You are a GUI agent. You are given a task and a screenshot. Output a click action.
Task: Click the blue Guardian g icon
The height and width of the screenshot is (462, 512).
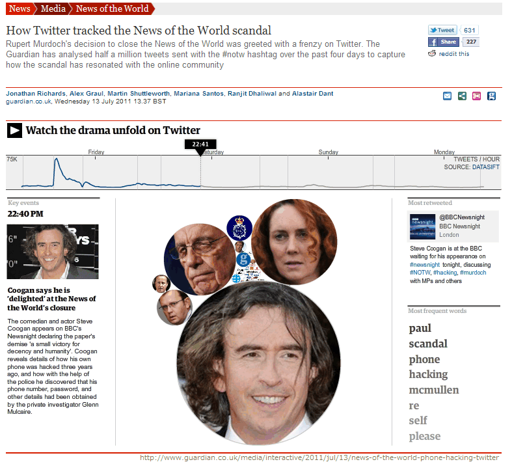pyautogui.click(x=491, y=96)
